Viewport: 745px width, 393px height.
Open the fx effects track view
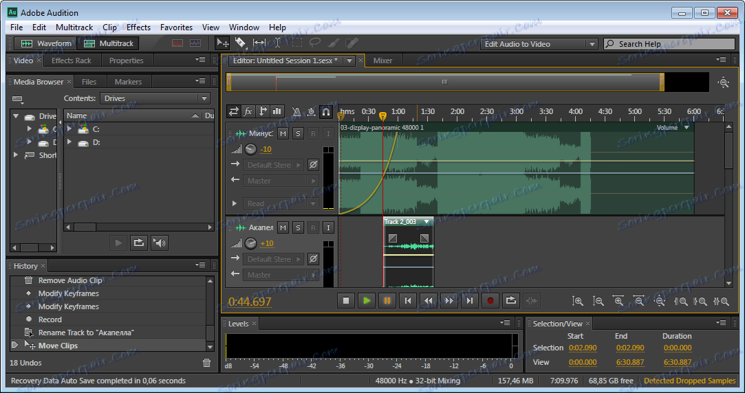(248, 111)
